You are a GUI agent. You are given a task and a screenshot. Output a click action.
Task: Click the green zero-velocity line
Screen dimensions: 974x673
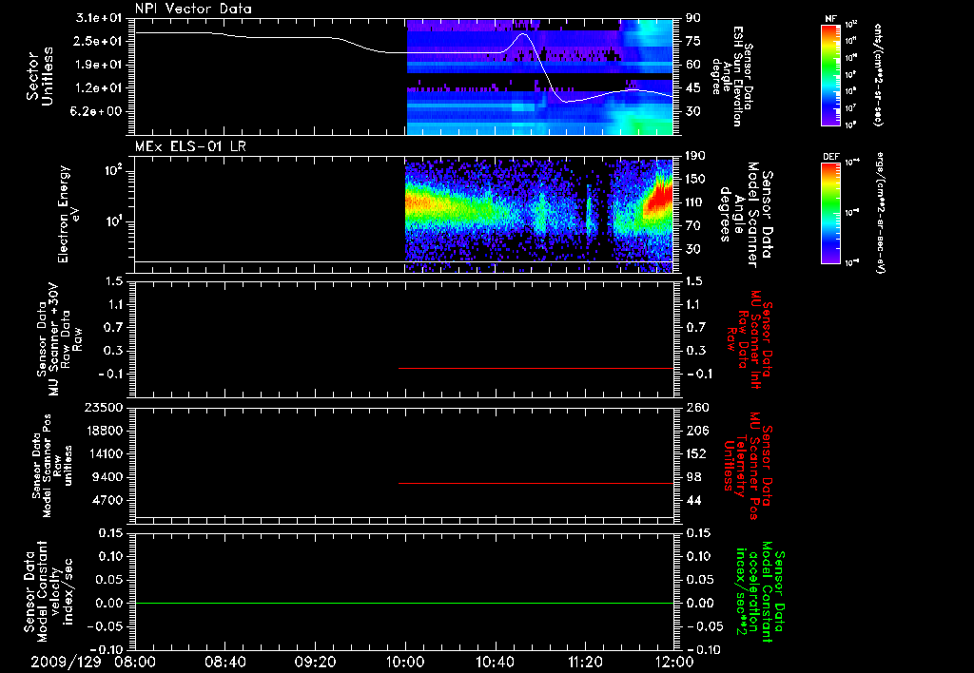404,603
